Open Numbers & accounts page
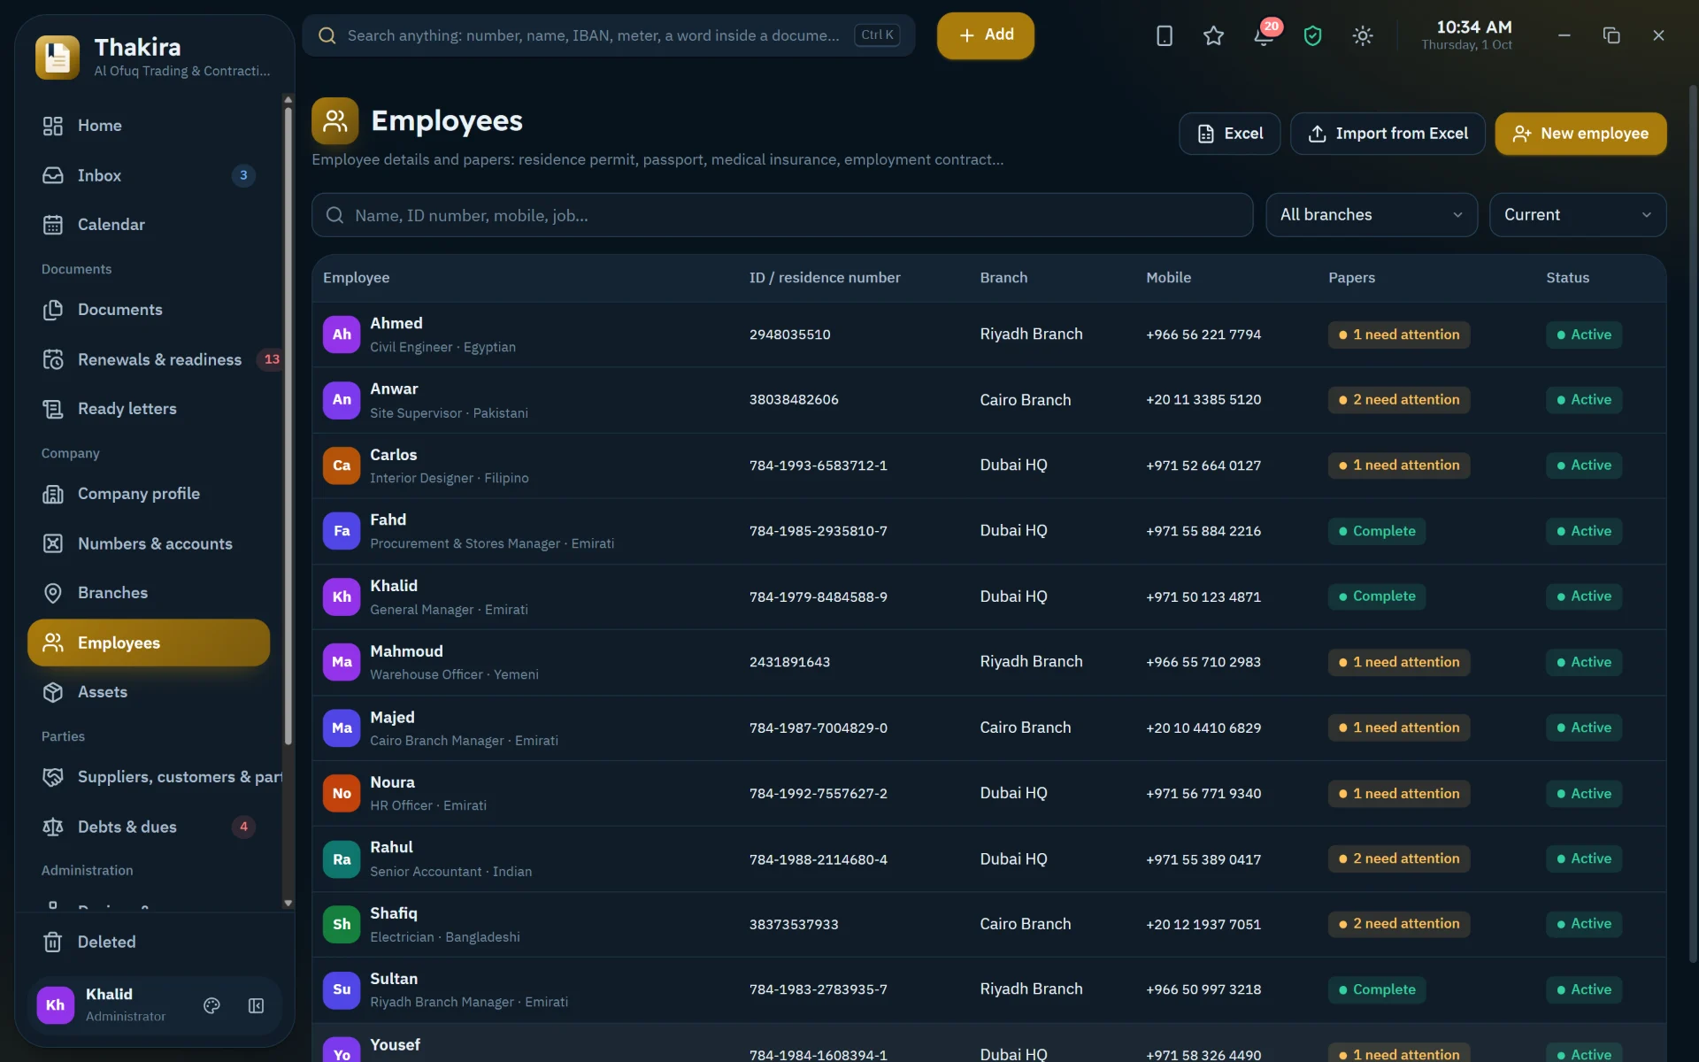 tap(148, 543)
